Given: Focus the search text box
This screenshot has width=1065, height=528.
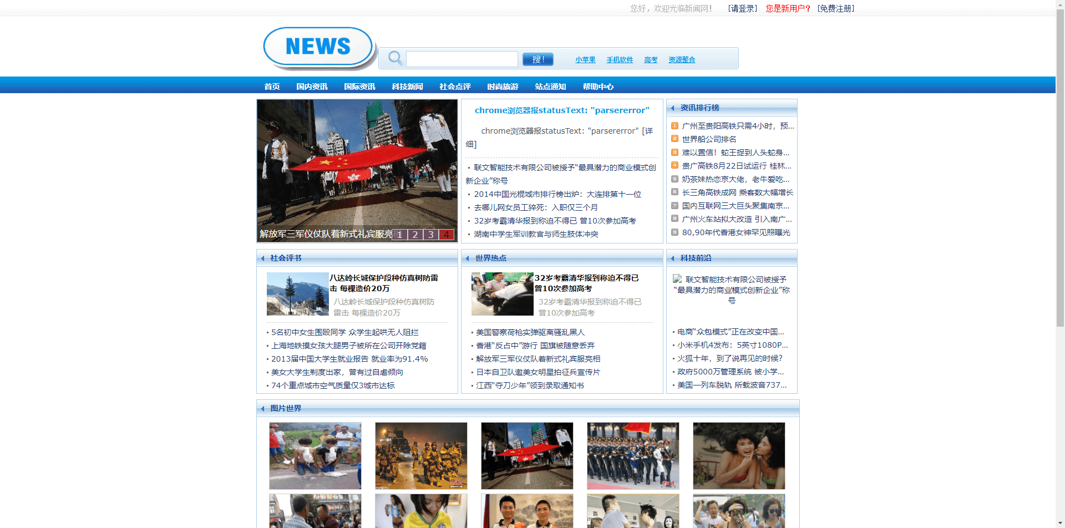Looking at the screenshot, I should pos(461,59).
